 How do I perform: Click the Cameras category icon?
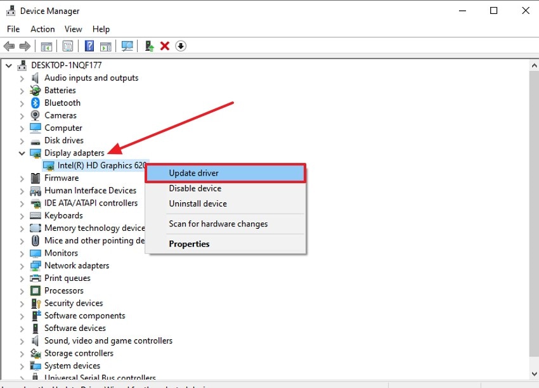coord(35,115)
